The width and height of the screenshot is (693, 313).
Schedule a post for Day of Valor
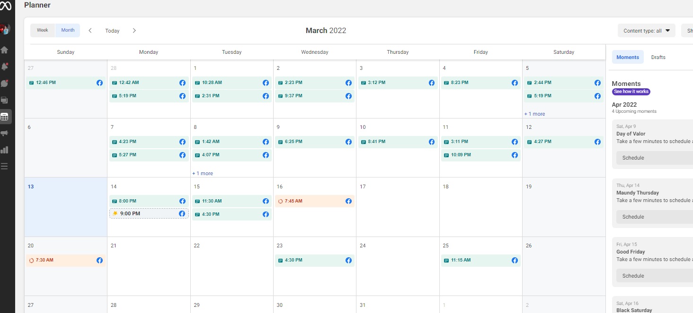[655, 158]
